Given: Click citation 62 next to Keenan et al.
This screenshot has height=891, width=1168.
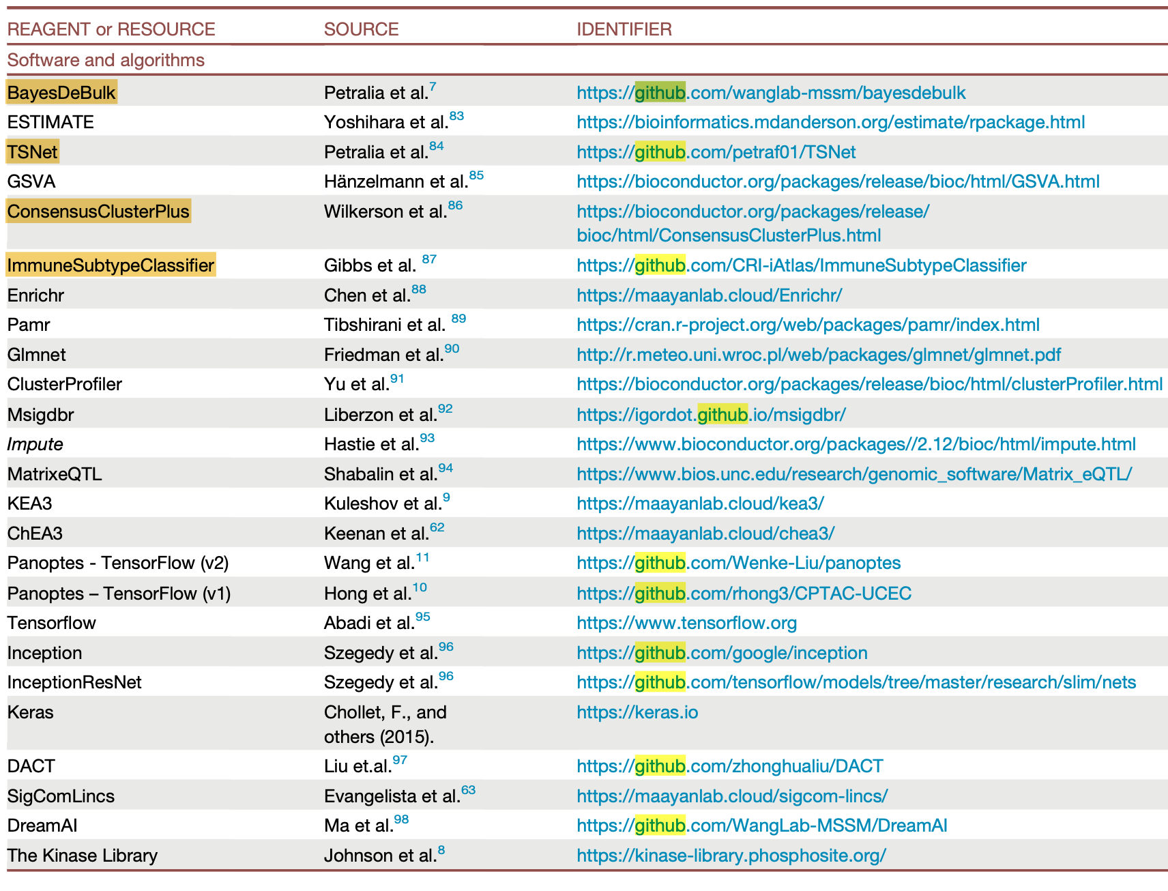Looking at the screenshot, I should coord(437,527).
